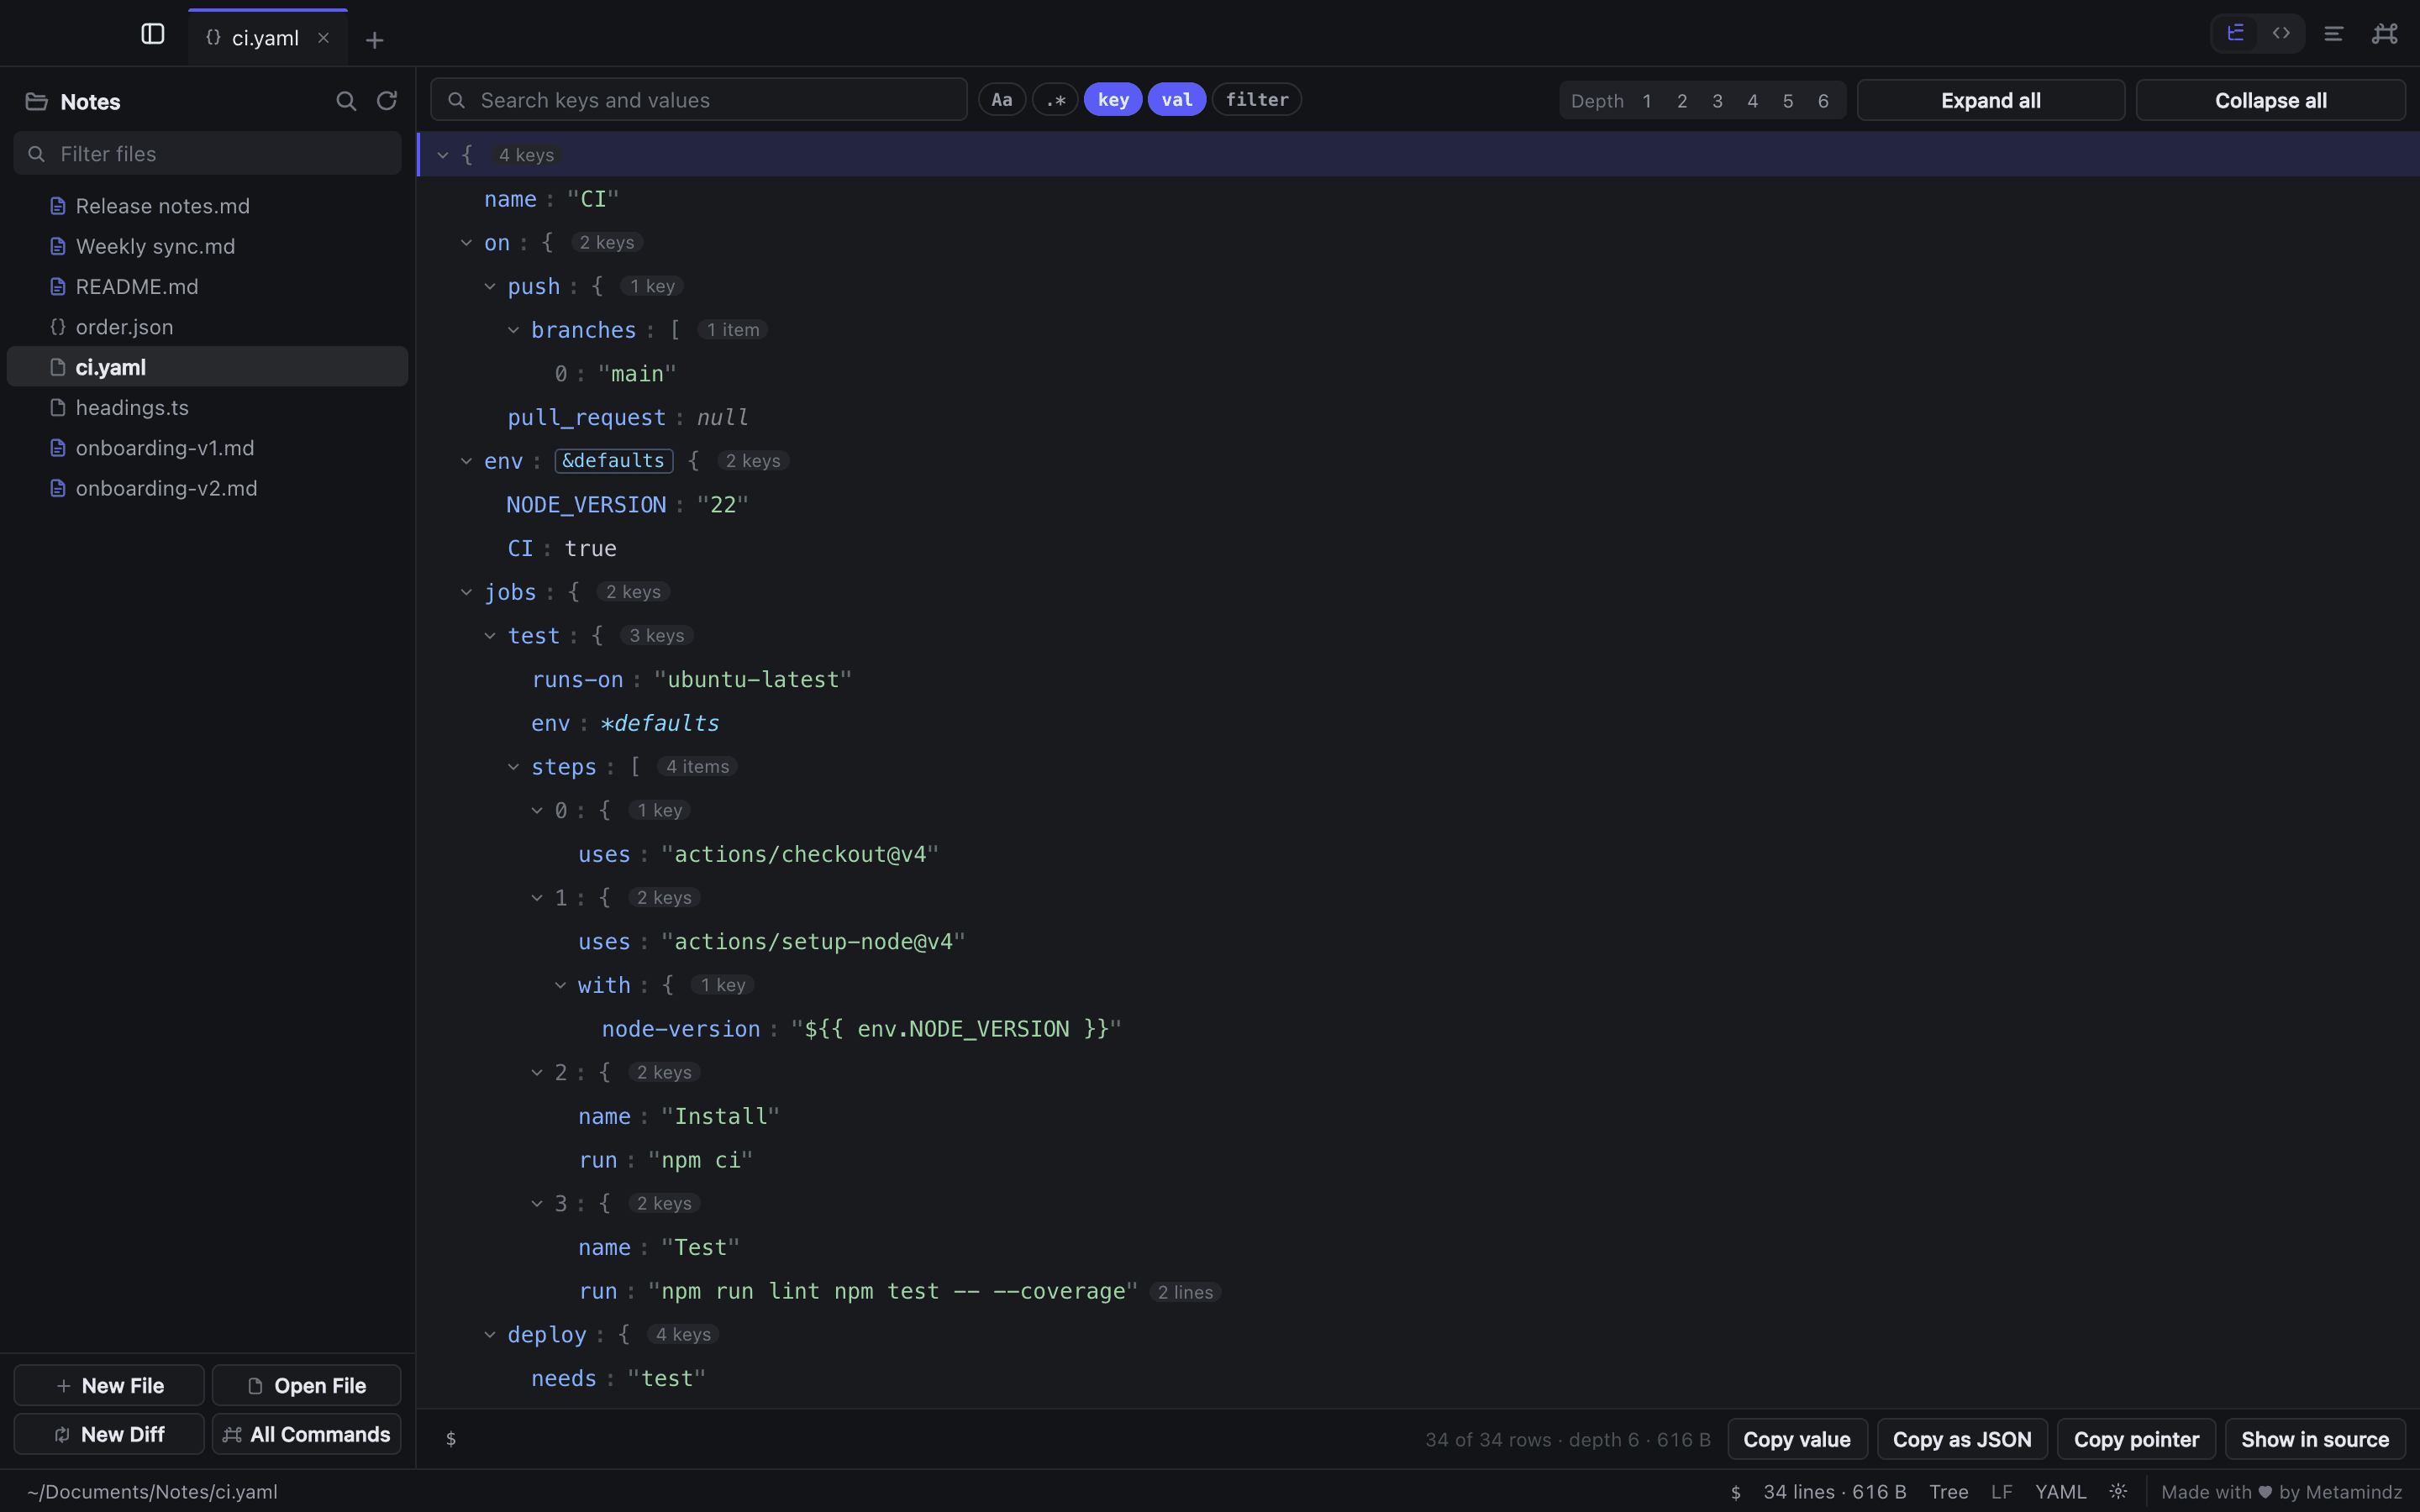Click the dollar pointer icon in the status bar
The height and width of the screenshot is (1512, 2420).
pyautogui.click(x=1736, y=1492)
